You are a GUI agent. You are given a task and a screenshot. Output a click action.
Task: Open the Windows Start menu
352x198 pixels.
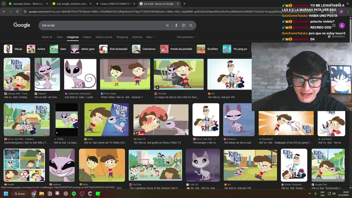pyautogui.click(x=6, y=194)
